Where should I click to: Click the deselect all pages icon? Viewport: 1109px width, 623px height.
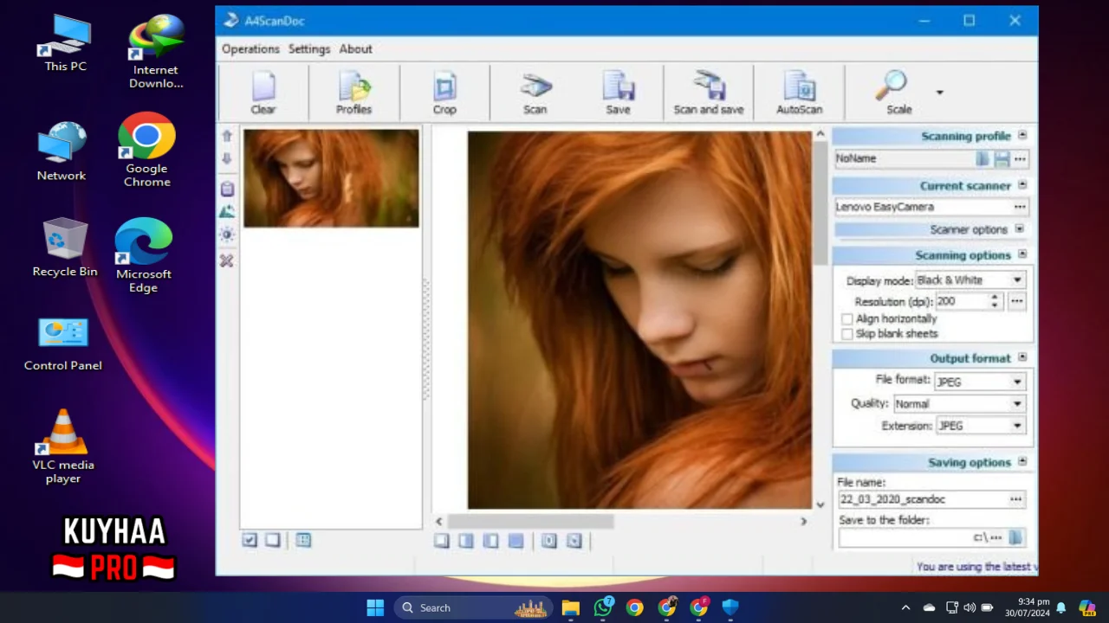[273, 540]
